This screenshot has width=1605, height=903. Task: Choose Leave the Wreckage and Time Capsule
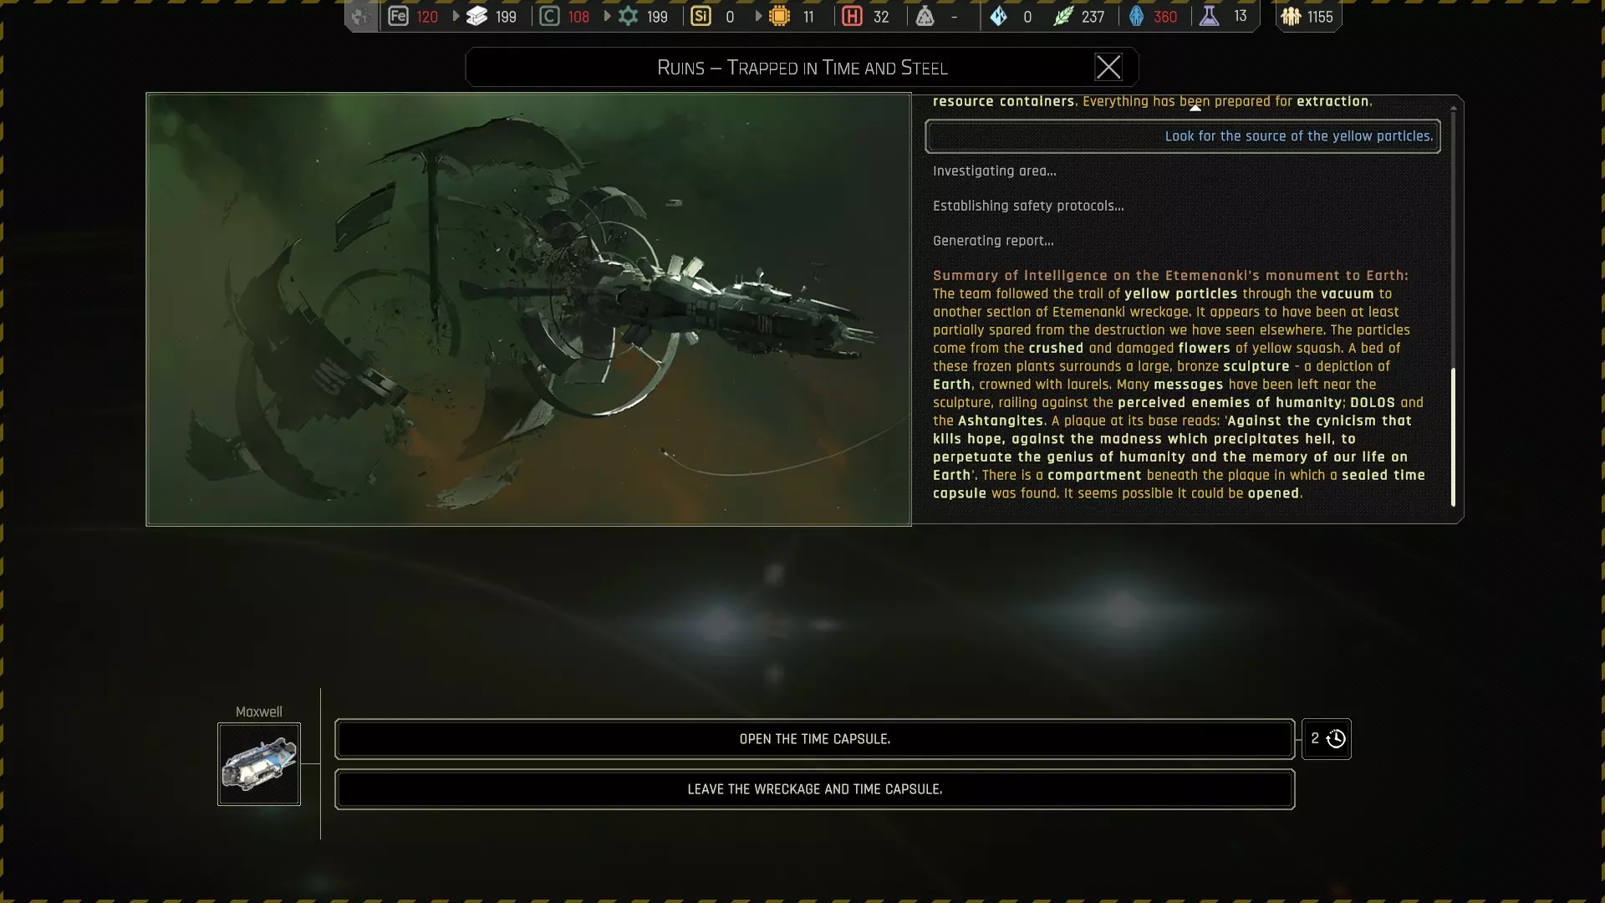814,789
